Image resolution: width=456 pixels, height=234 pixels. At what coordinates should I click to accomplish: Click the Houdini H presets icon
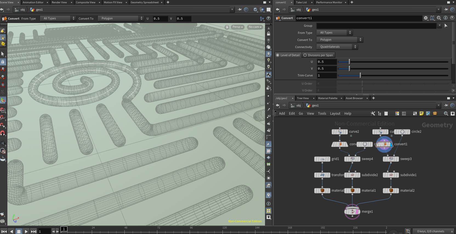coord(432,18)
